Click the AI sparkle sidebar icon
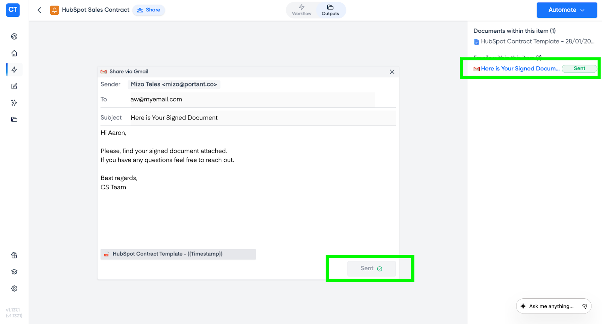Screen dimensions: 602x324 click(14, 103)
